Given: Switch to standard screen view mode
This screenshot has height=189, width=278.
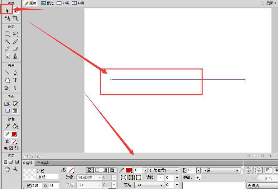Looking at the screenshot, I should pyautogui.click(x=5, y=162).
